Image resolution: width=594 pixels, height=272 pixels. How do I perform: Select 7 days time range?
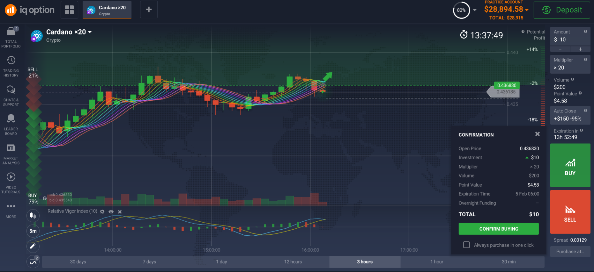(x=150, y=262)
